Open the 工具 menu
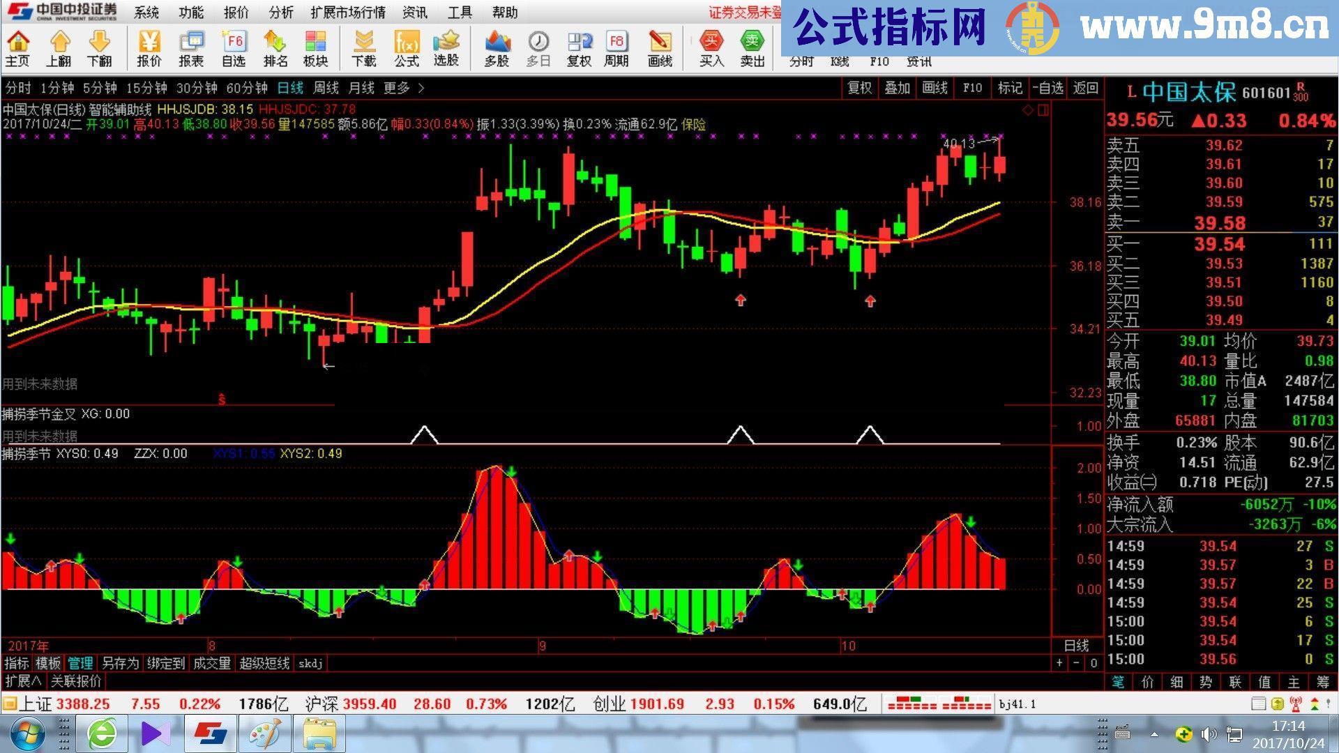The image size is (1339, 753). pos(460,13)
